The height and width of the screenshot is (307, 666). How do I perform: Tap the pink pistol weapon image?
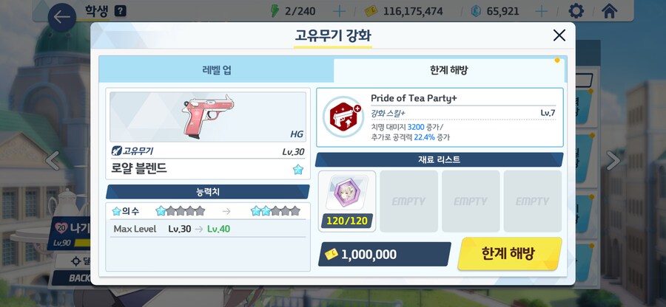tap(208, 116)
